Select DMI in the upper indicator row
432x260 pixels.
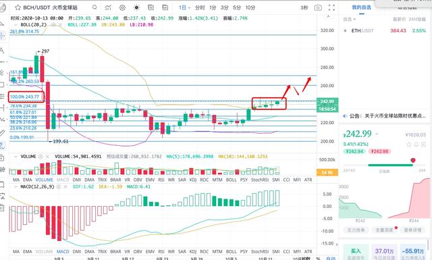77,180
